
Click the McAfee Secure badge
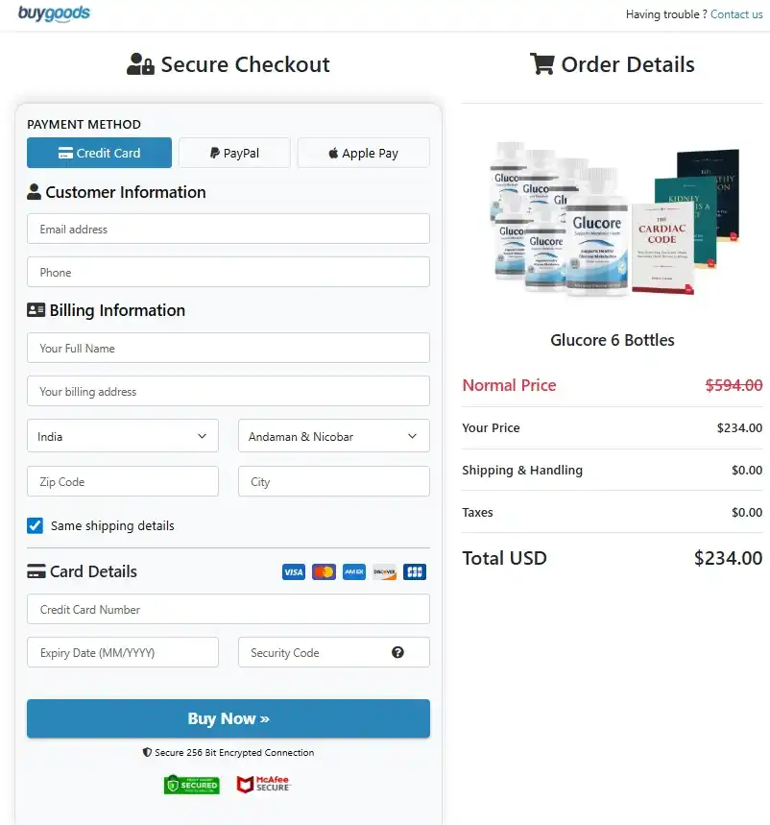(x=263, y=784)
